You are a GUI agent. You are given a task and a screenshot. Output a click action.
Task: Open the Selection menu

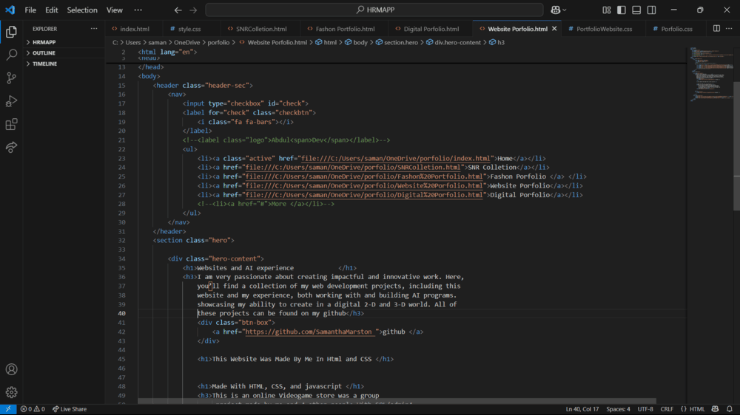(82, 10)
